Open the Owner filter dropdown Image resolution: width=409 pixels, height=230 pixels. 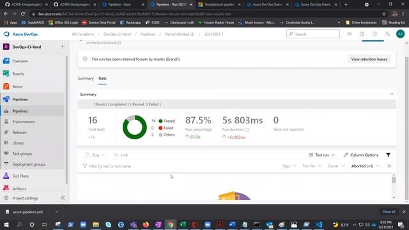[336, 166]
